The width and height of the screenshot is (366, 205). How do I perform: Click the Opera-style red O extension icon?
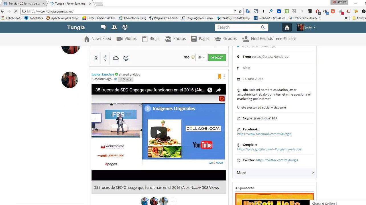coord(318,11)
